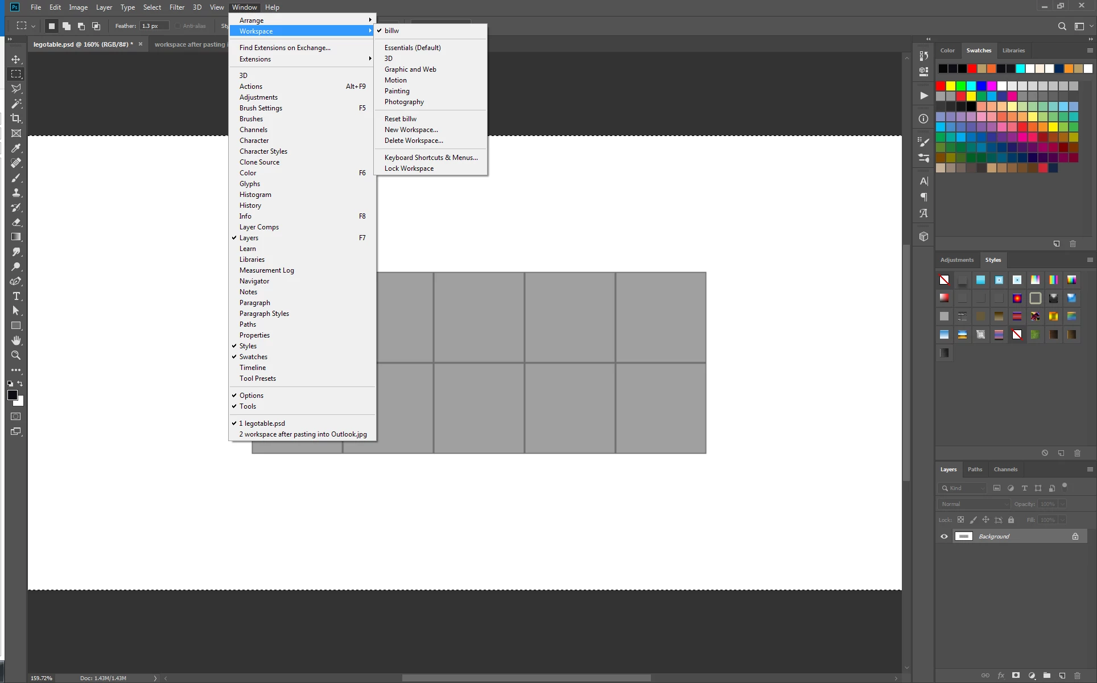Open the Normal blend mode dropdown
This screenshot has height=683, width=1097.
tap(974, 504)
